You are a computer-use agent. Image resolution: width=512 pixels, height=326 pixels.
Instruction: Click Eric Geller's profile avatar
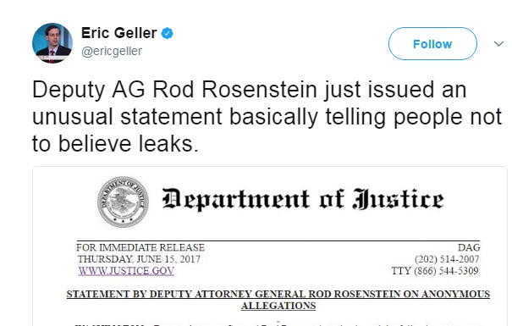click(x=52, y=43)
